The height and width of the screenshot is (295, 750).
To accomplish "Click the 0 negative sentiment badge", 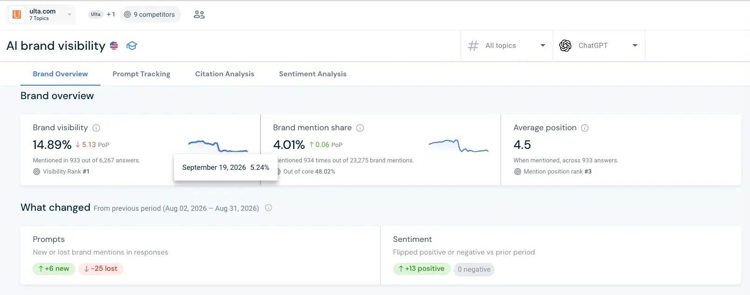I will tap(474, 269).
